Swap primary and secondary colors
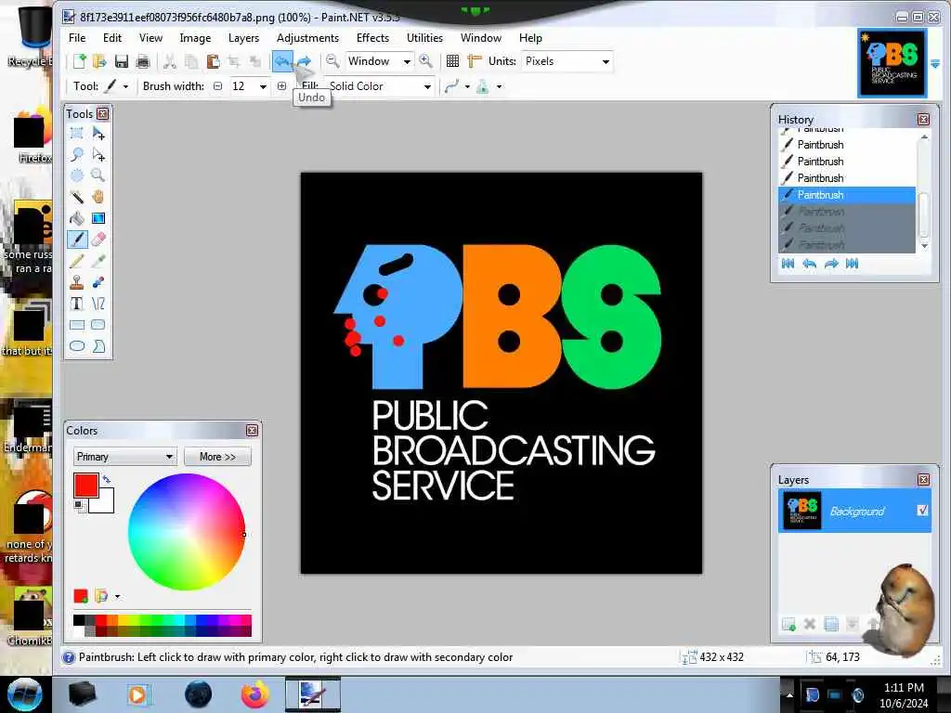Viewport: 951px width, 713px height. (107, 480)
